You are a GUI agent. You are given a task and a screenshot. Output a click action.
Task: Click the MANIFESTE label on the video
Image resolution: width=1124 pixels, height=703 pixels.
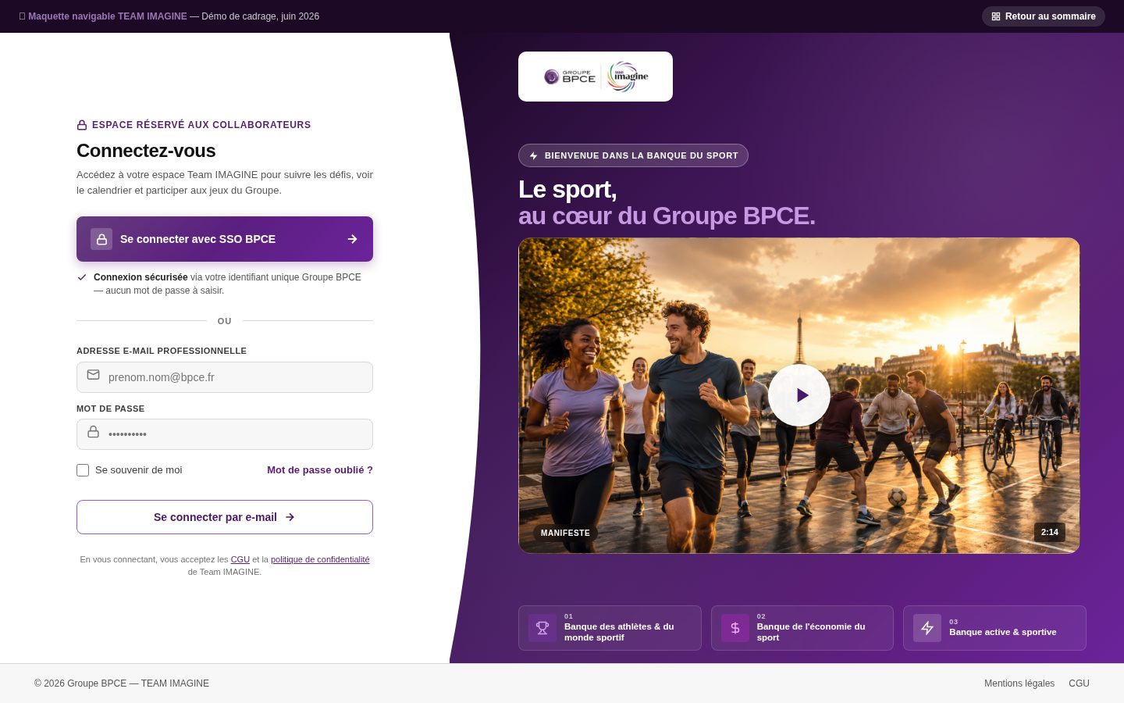pos(565,533)
